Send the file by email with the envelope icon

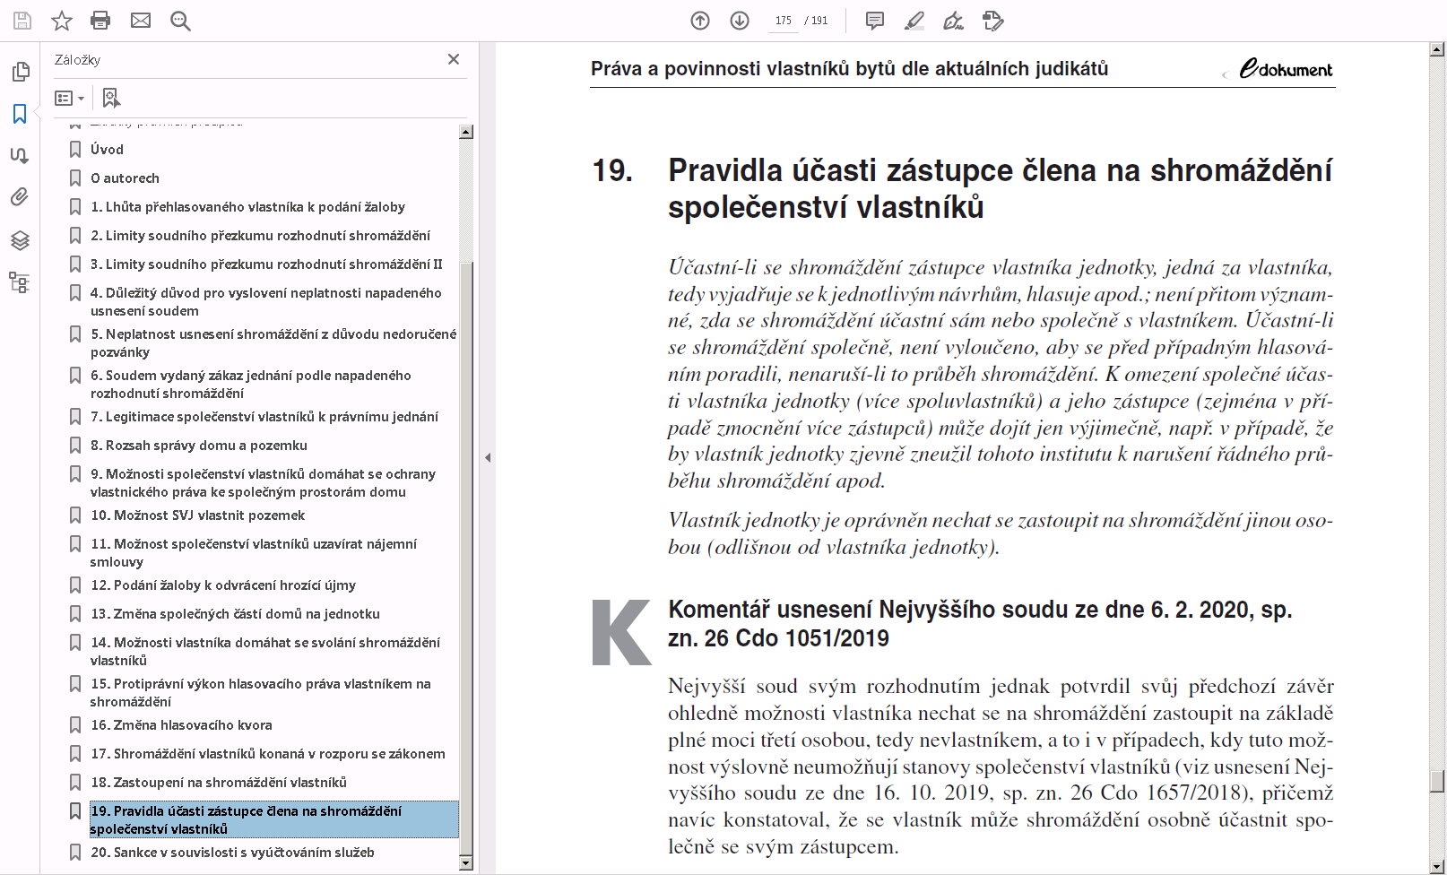(x=141, y=20)
